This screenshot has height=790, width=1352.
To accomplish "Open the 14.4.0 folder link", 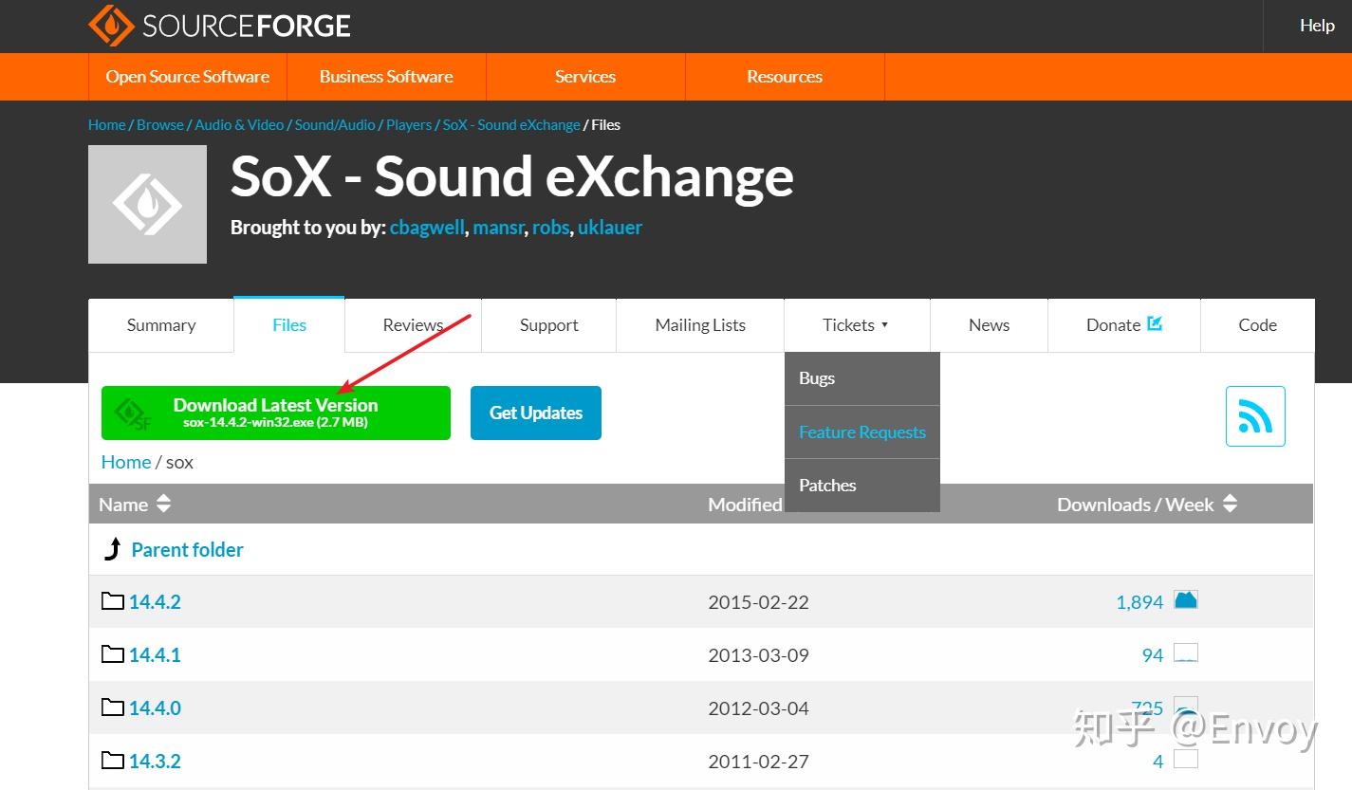I will point(155,708).
